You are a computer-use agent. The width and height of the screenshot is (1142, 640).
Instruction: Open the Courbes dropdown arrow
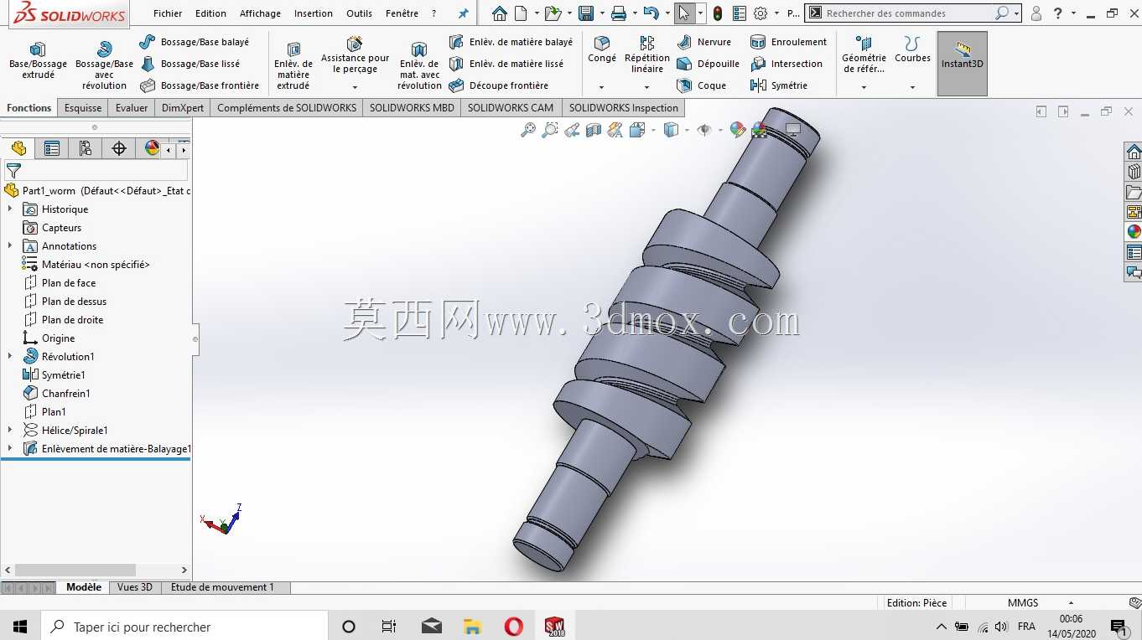click(x=912, y=87)
